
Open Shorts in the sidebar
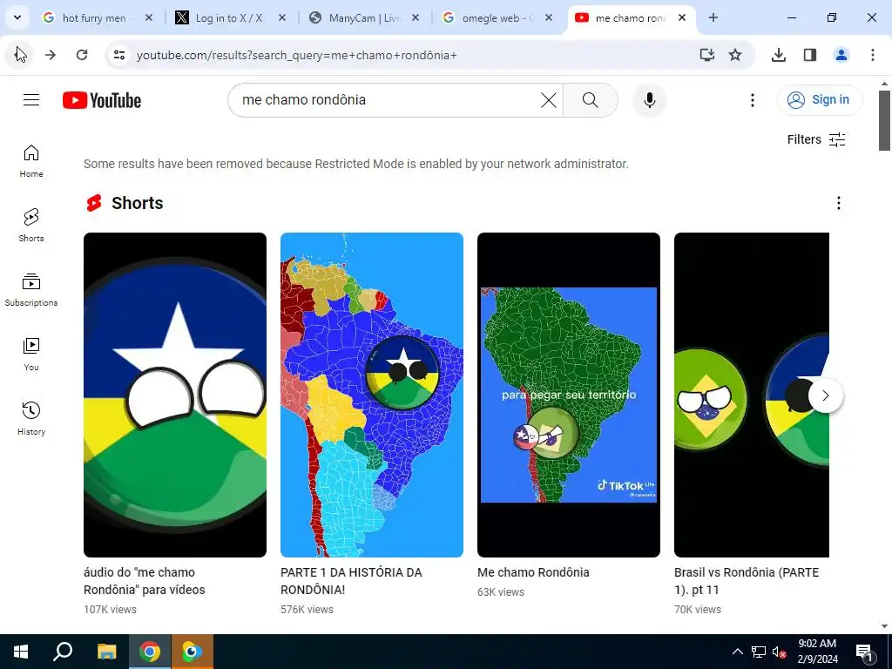pyautogui.click(x=31, y=226)
